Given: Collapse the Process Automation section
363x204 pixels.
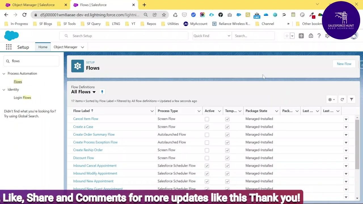Looking at the screenshot, I should pos(4,74).
